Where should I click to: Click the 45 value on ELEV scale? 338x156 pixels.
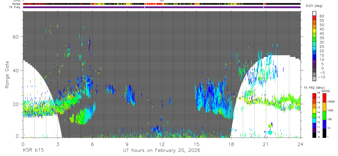click(322, 29)
